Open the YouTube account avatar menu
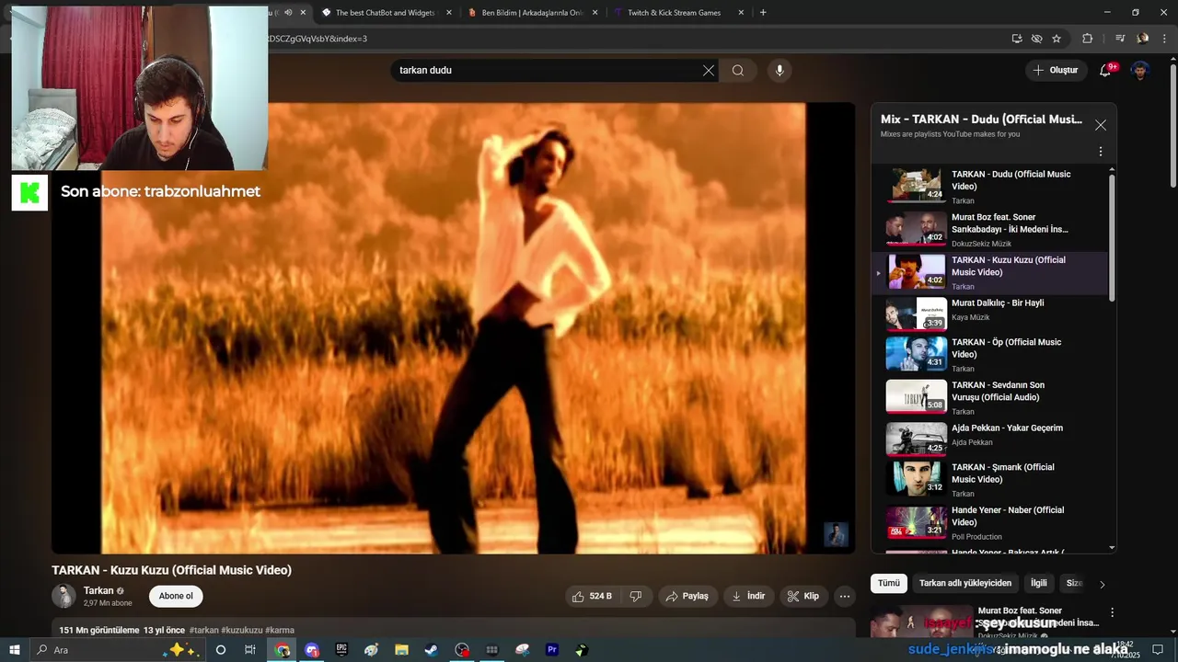The height and width of the screenshot is (662, 1178). click(1140, 71)
